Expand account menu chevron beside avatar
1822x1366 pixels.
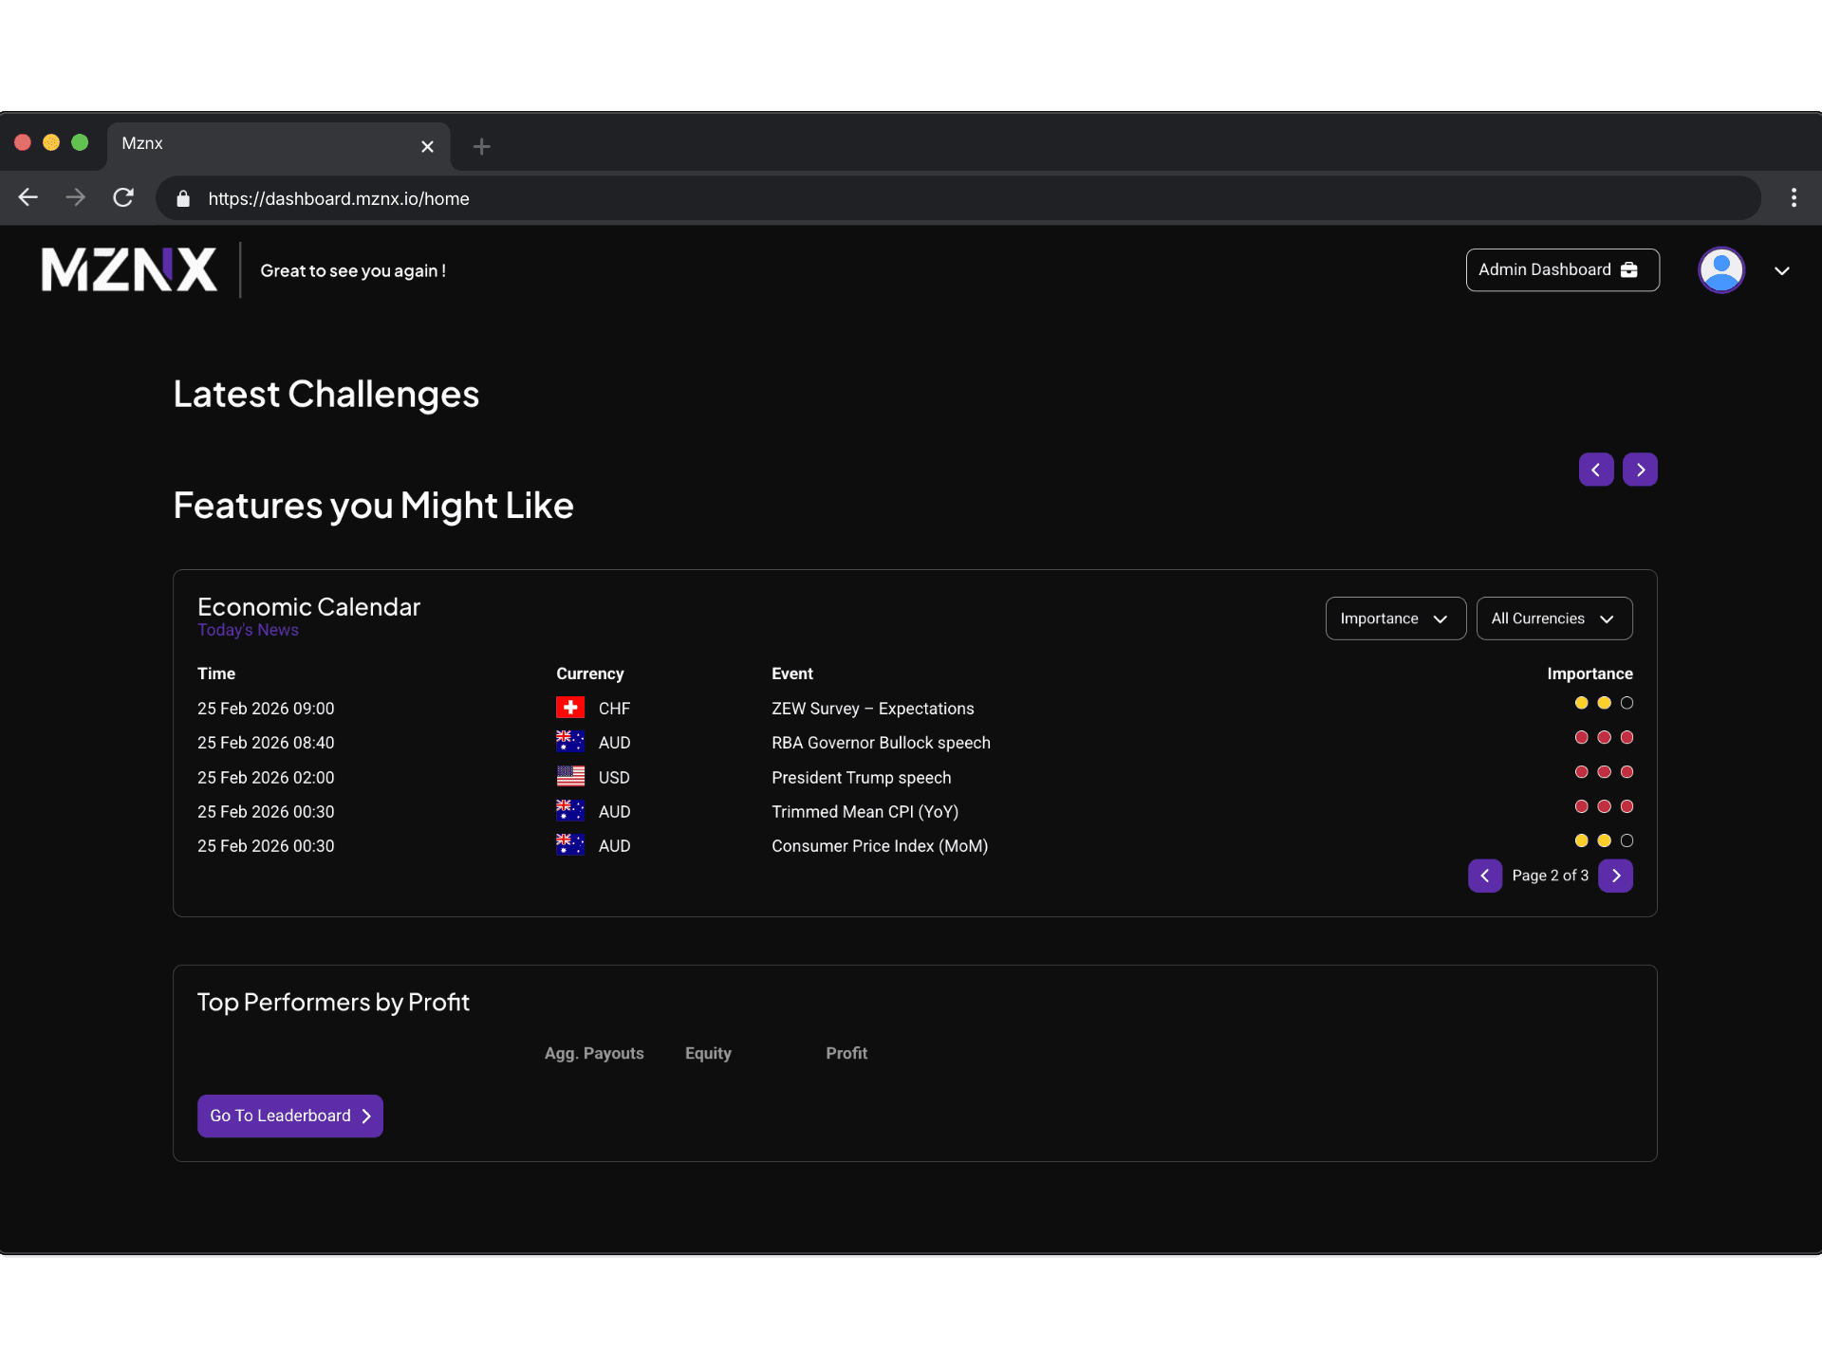point(1781,271)
